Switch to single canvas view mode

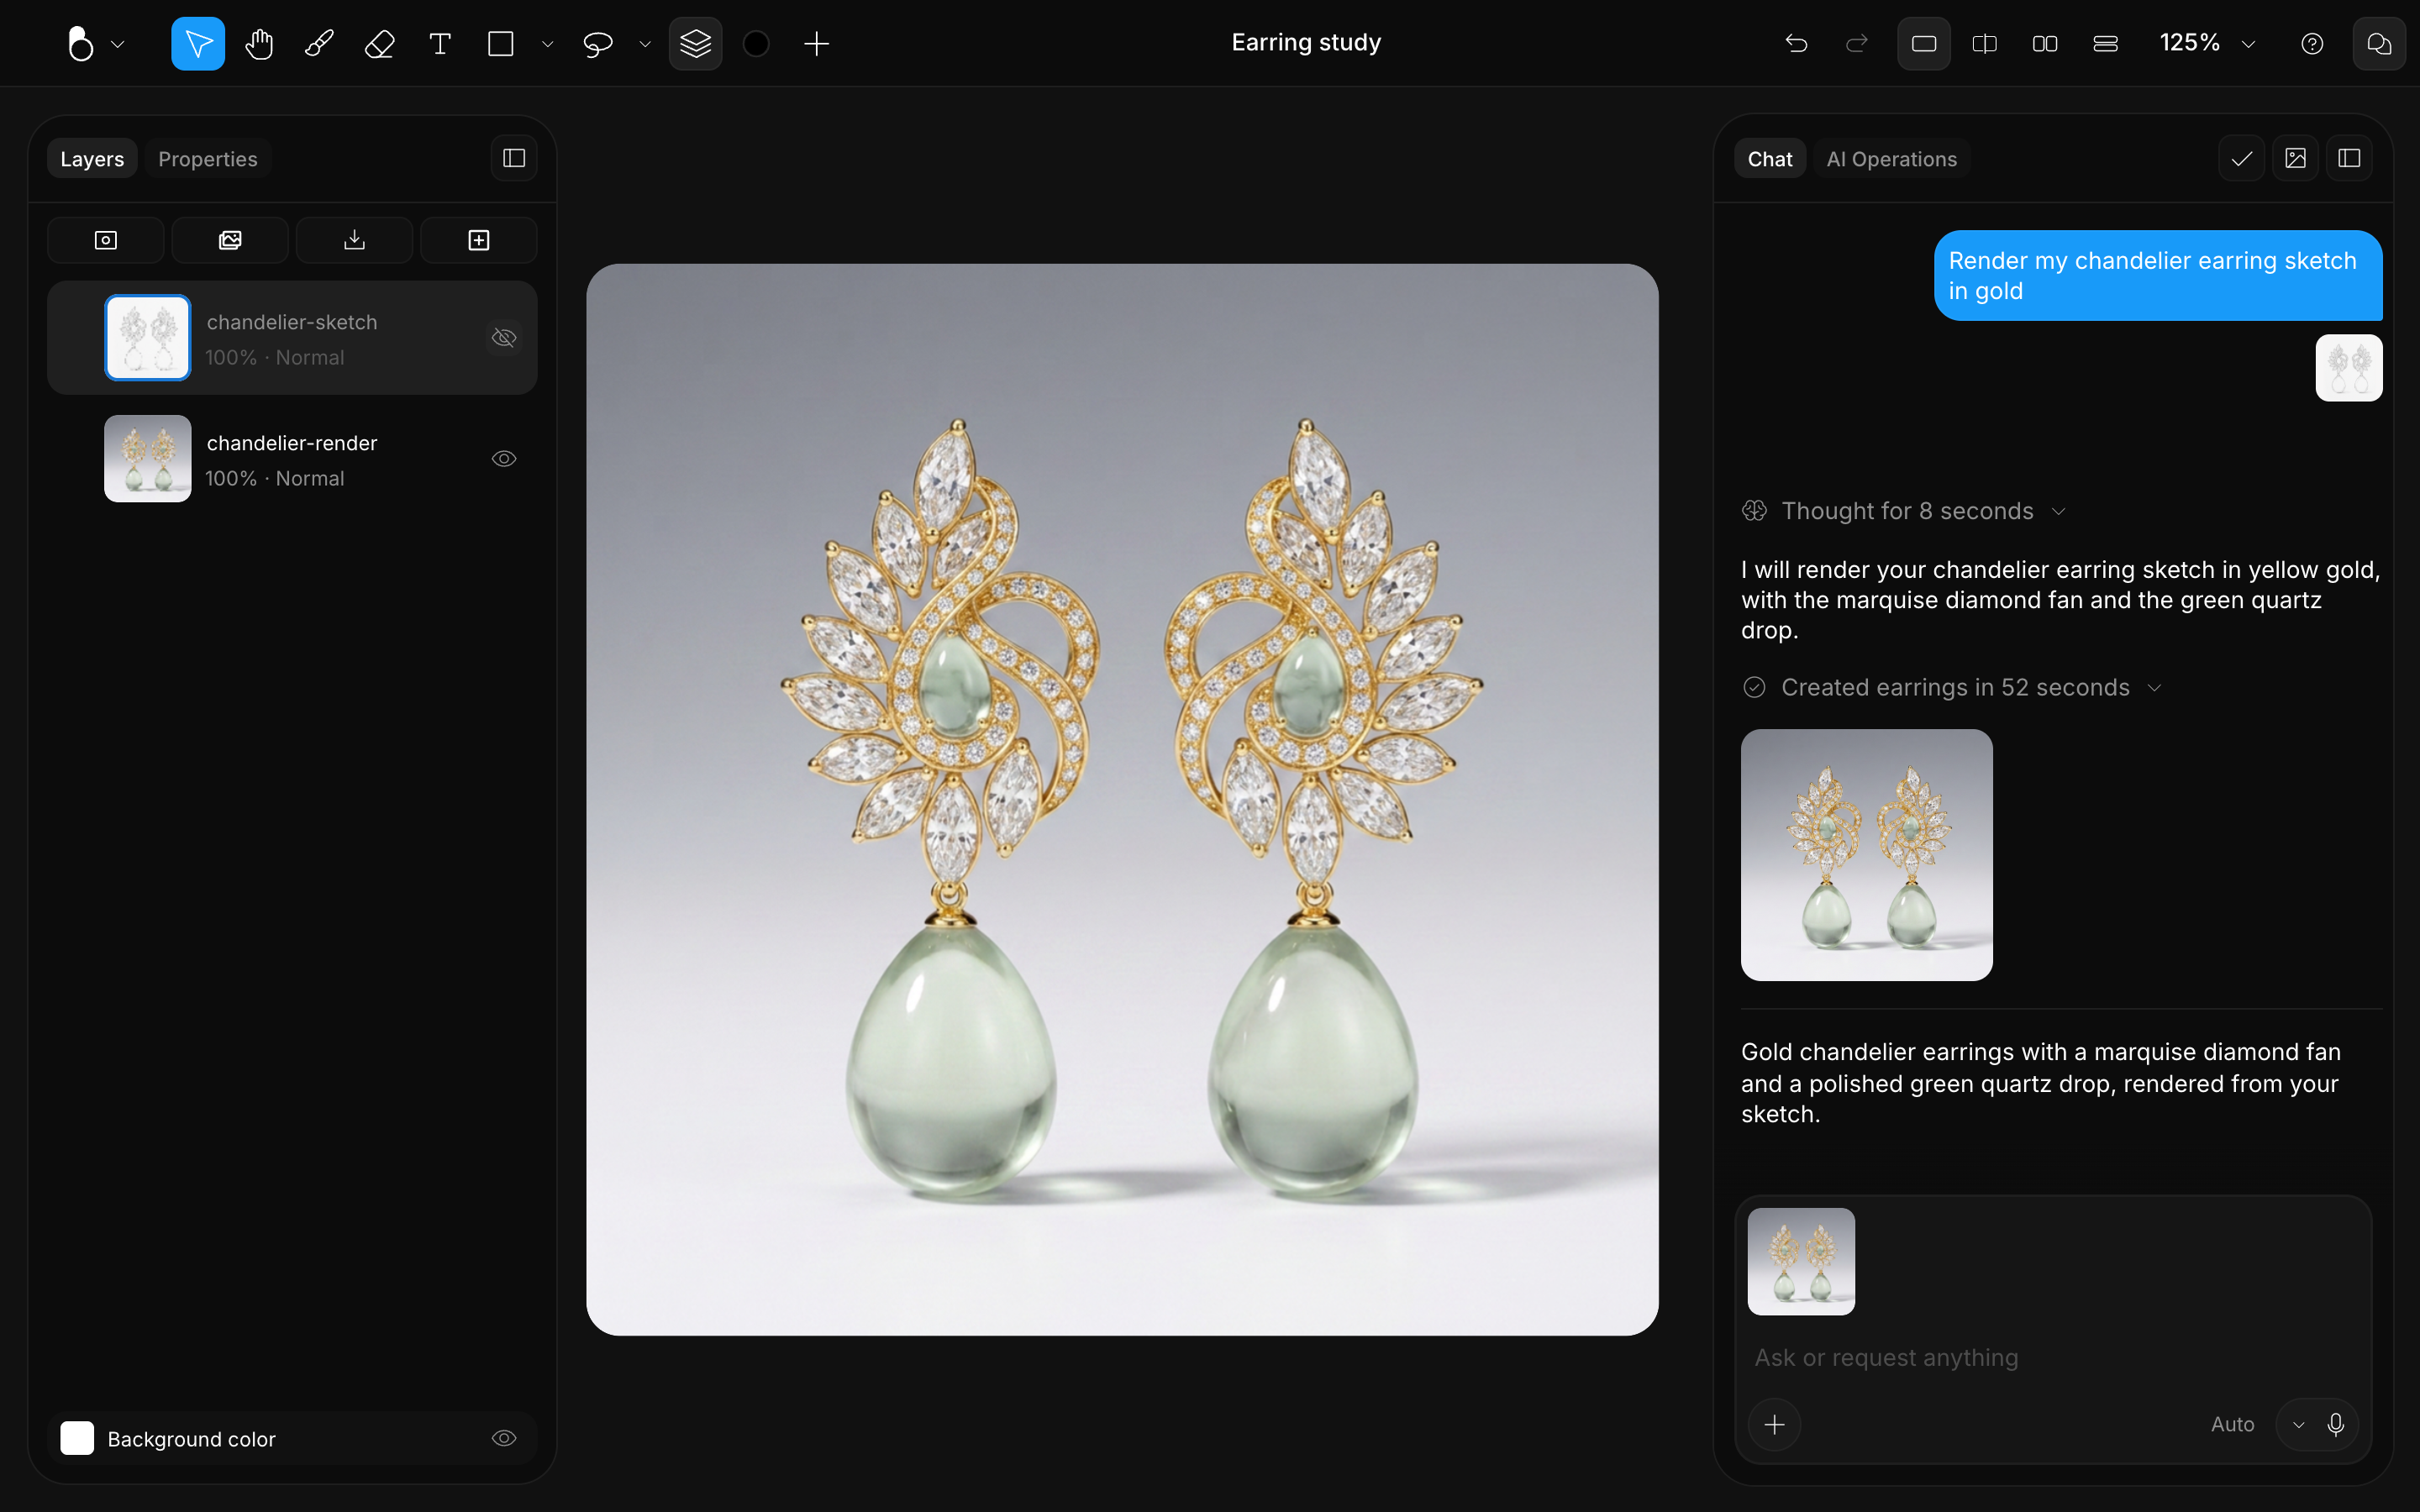tap(1924, 44)
